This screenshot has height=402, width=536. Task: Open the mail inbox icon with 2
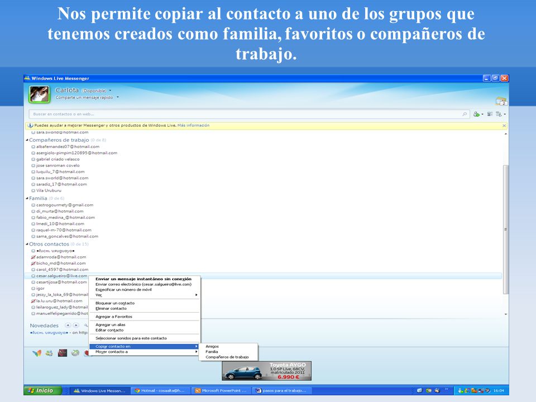click(501, 101)
